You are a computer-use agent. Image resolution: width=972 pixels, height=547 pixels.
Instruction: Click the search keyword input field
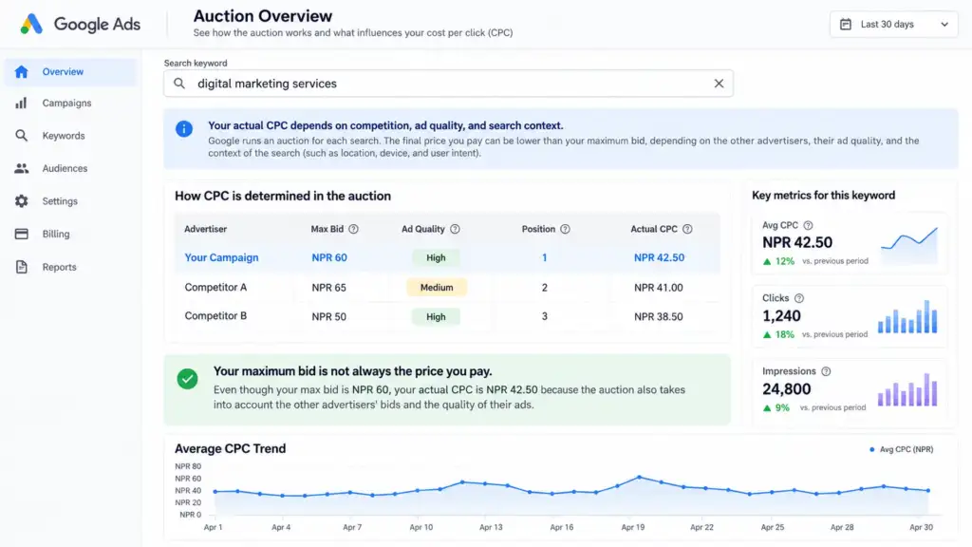448,84
